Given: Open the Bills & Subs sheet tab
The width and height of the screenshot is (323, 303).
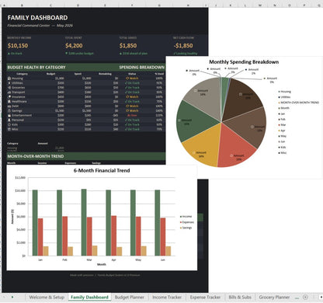Looking at the screenshot, I should [240, 297].
